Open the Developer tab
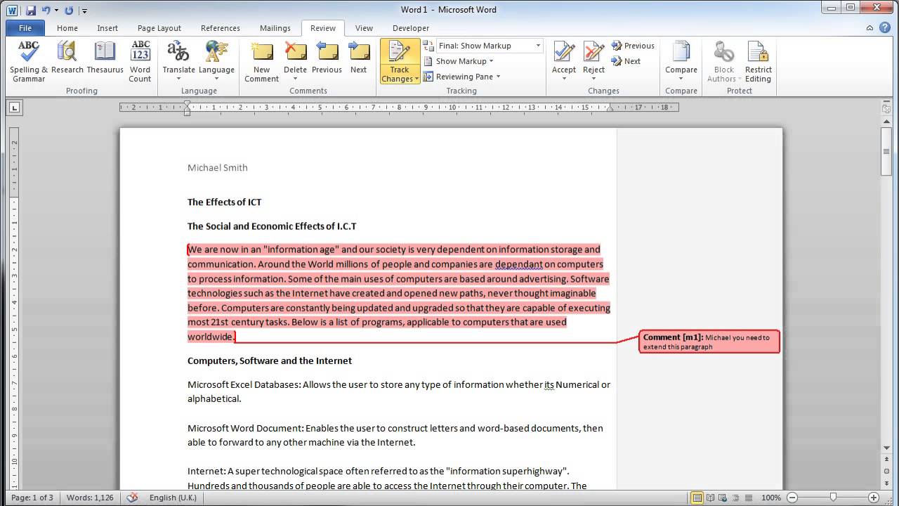Screen dimensions: 899x506 point(411,28)
